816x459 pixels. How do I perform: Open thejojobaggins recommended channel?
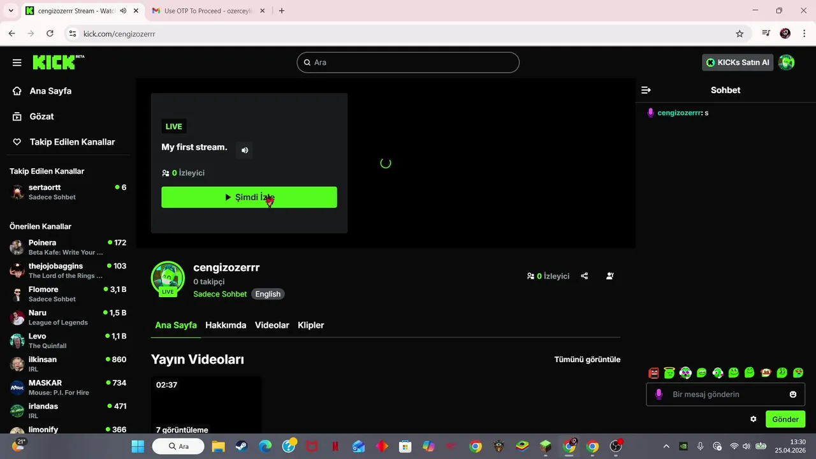click(x=68, y=270)
